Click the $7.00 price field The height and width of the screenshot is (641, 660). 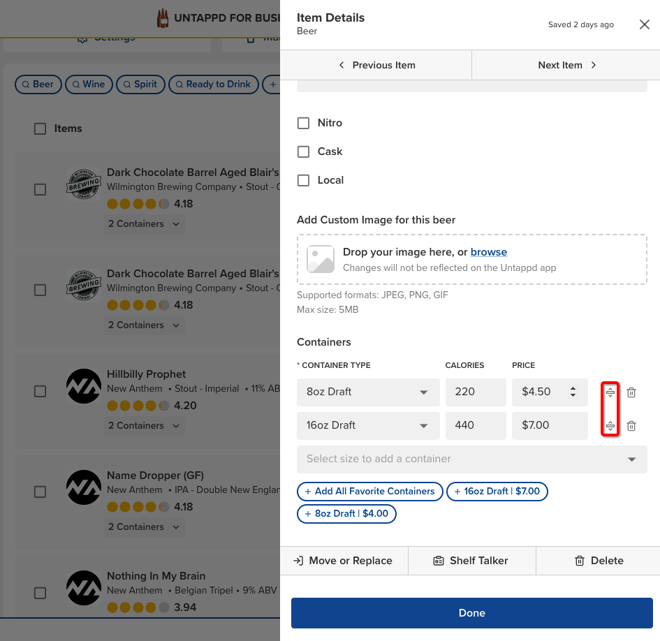point(550,425)
